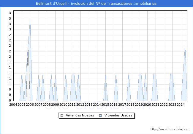
Task: Click the 2024 x-axis label
Action: (x=181, y=105)
